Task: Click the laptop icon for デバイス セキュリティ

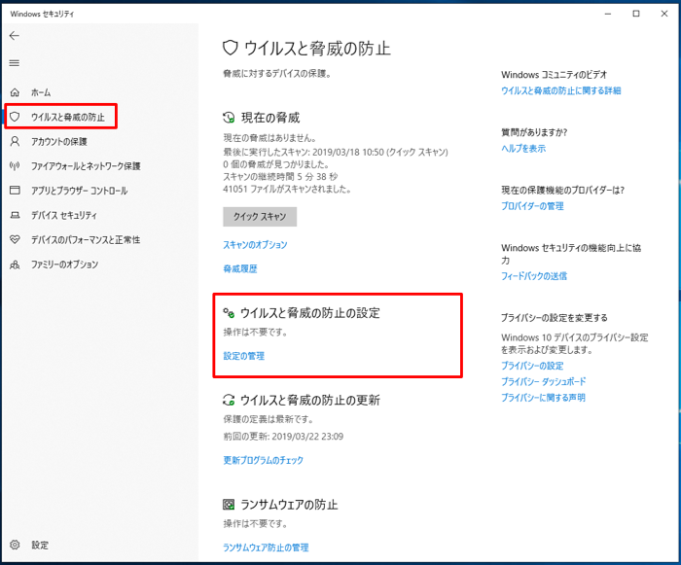Action: click(x=15, y=215)
